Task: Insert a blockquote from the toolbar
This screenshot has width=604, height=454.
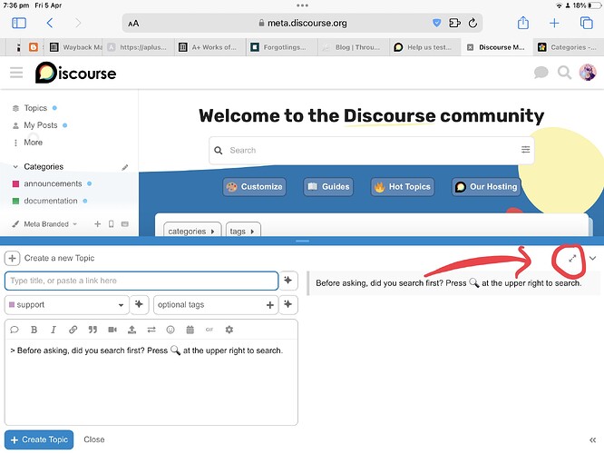Action: (93, 330)
